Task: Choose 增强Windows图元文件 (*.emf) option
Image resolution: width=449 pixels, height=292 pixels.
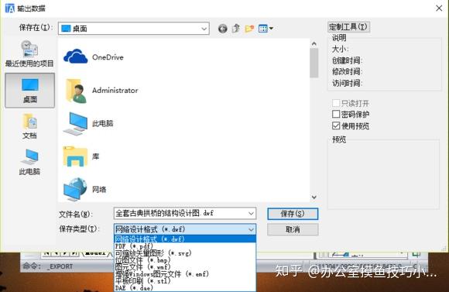Action: pyautogui.click(x=185, y=274)
